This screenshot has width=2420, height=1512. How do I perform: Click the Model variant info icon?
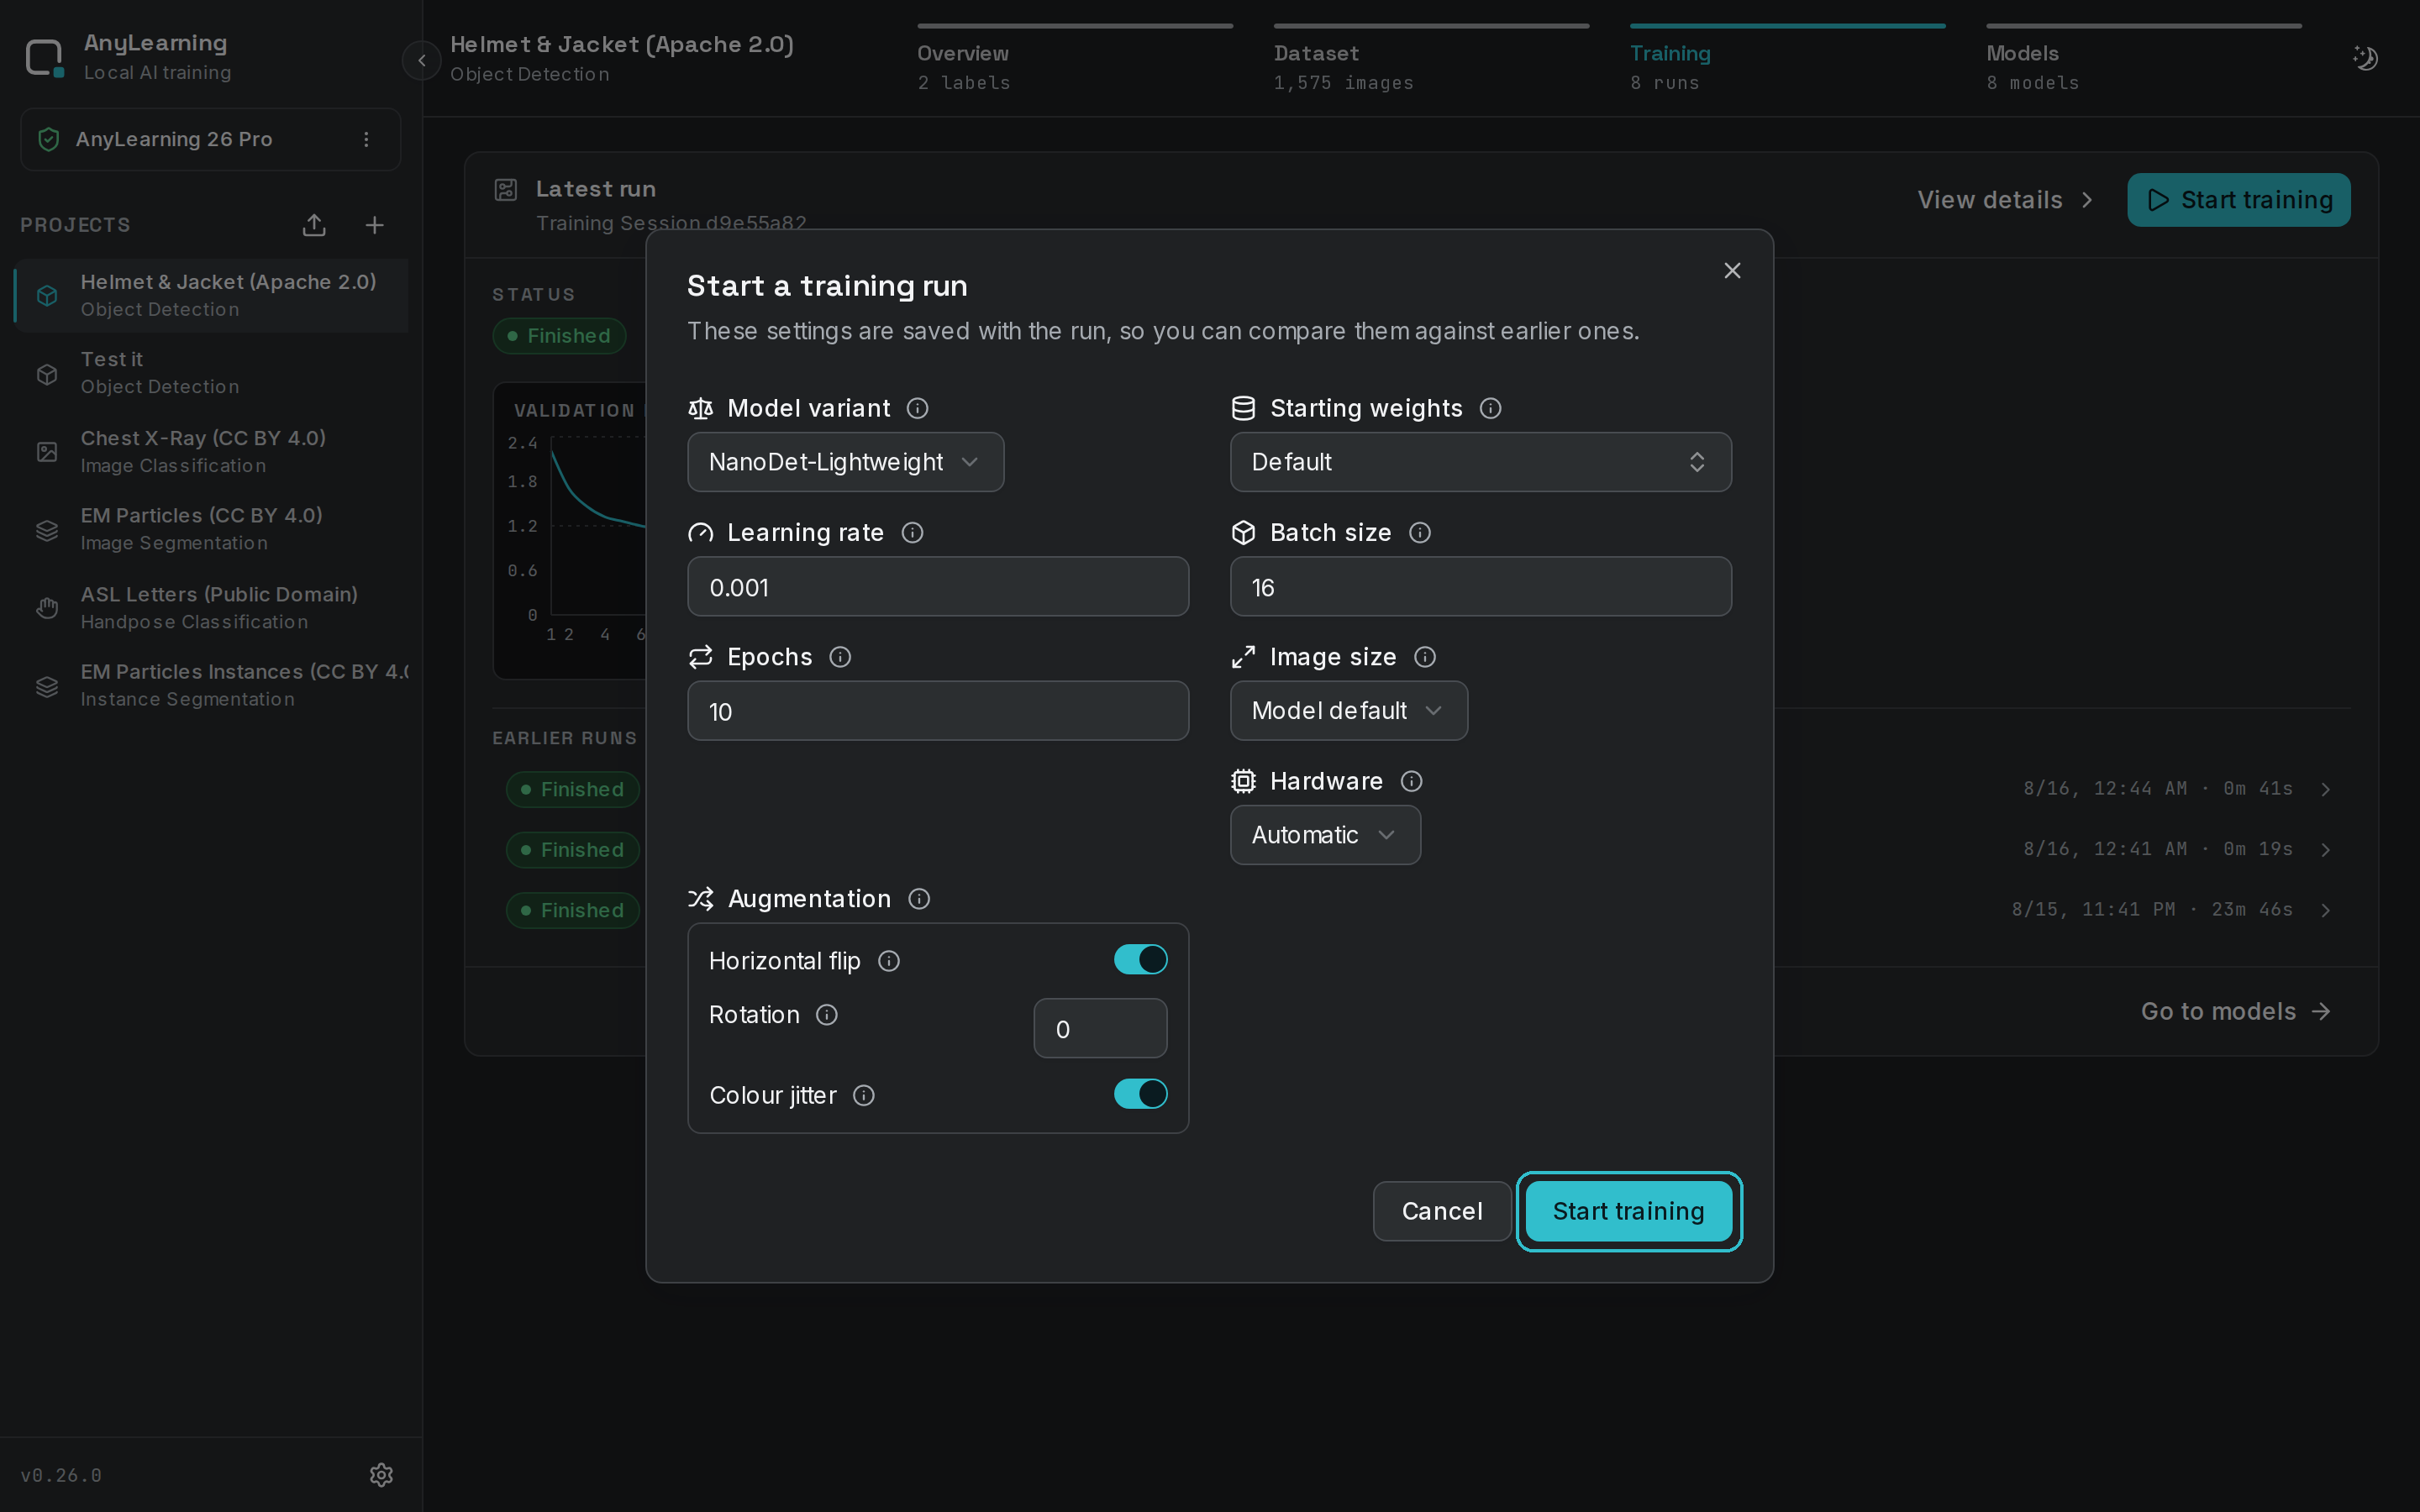[x=917, y=408]
